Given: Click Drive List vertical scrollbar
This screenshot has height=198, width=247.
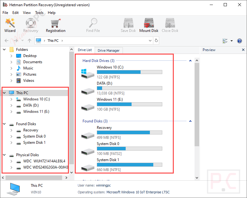Looking at the screenshot, I should coord(197,105).
